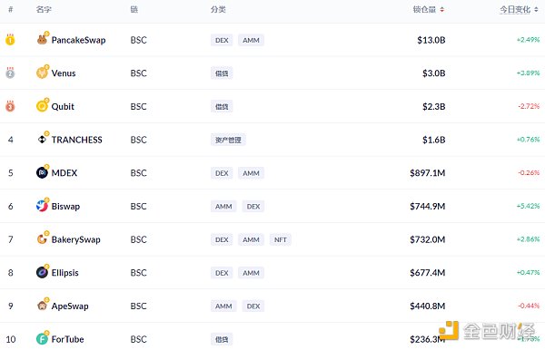Screen dimensions: 545x350
Task: Sort by 锁仓量 column arrows
Action: pos(442,10)
